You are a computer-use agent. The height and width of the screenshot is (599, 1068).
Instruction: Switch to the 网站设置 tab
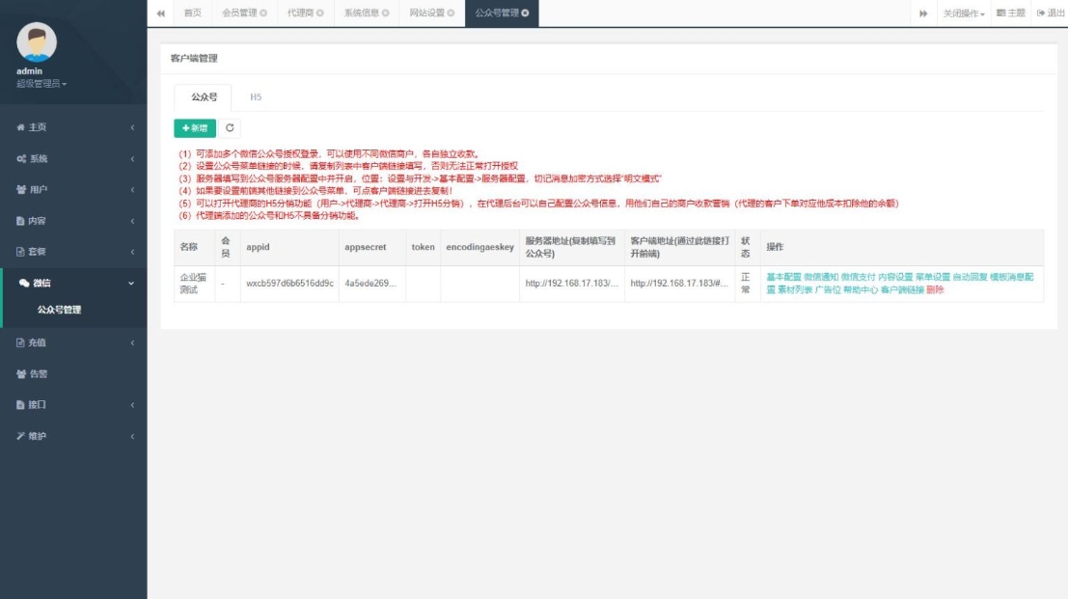point(426,13)
